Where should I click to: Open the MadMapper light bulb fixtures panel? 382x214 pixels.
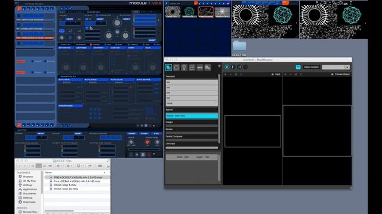[184, 67]
